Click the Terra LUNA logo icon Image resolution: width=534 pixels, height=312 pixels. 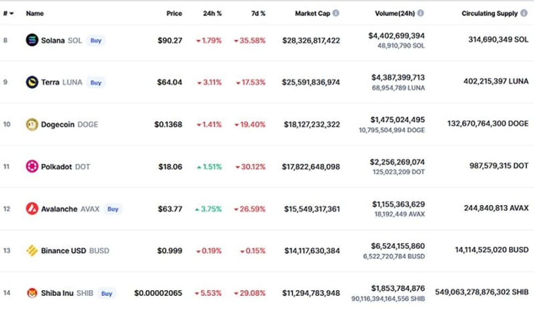32,82
